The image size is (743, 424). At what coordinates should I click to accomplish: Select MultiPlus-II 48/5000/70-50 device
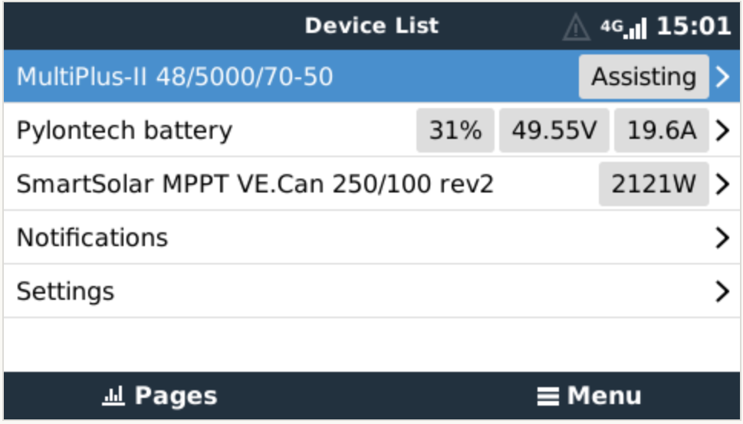[175, 77]
